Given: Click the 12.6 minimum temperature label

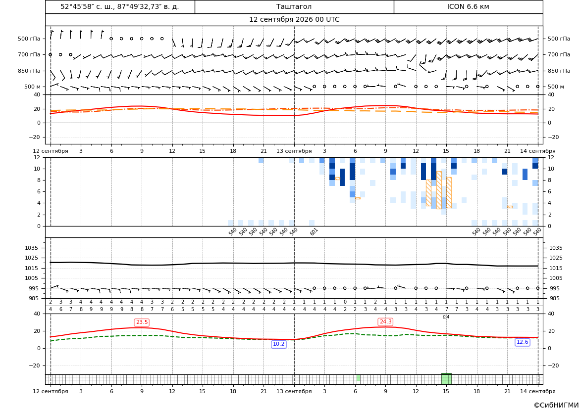Looking at the screenshot, I should pos(522,342).
